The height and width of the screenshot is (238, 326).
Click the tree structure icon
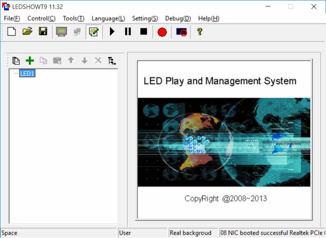112,61
